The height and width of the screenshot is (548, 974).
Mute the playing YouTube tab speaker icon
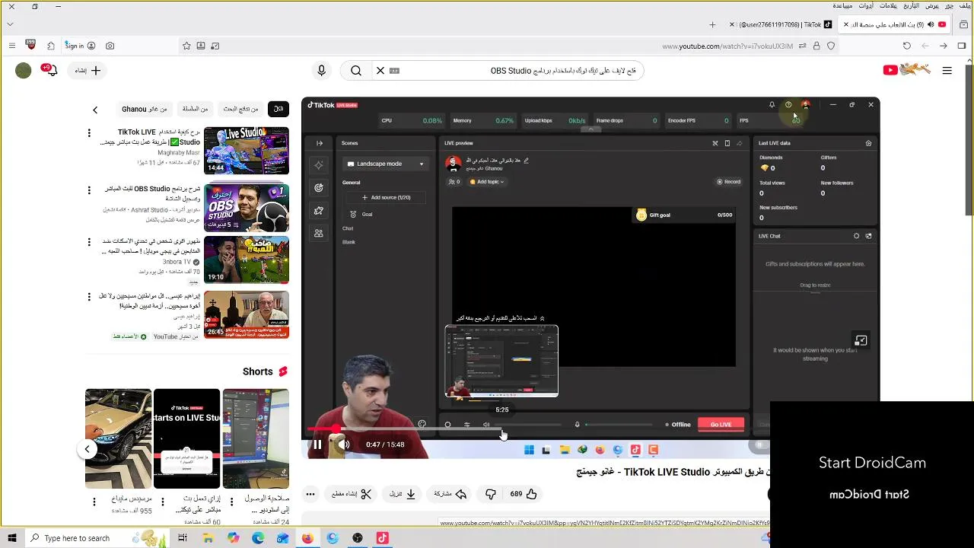931,24
